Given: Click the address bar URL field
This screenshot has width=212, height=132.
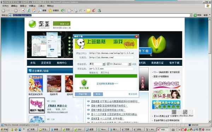Looking at the screenshot, I should (x=100, y=15).
